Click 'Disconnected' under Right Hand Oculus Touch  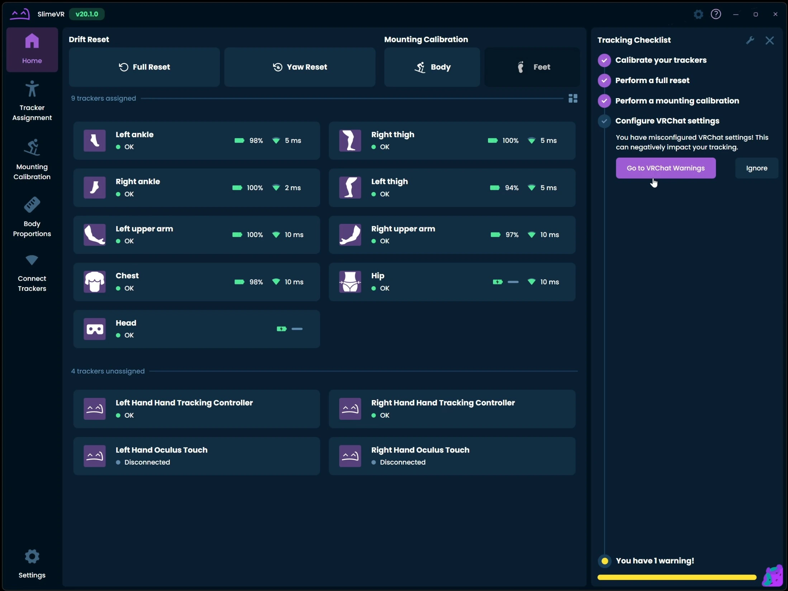click(x=403, y=462)
